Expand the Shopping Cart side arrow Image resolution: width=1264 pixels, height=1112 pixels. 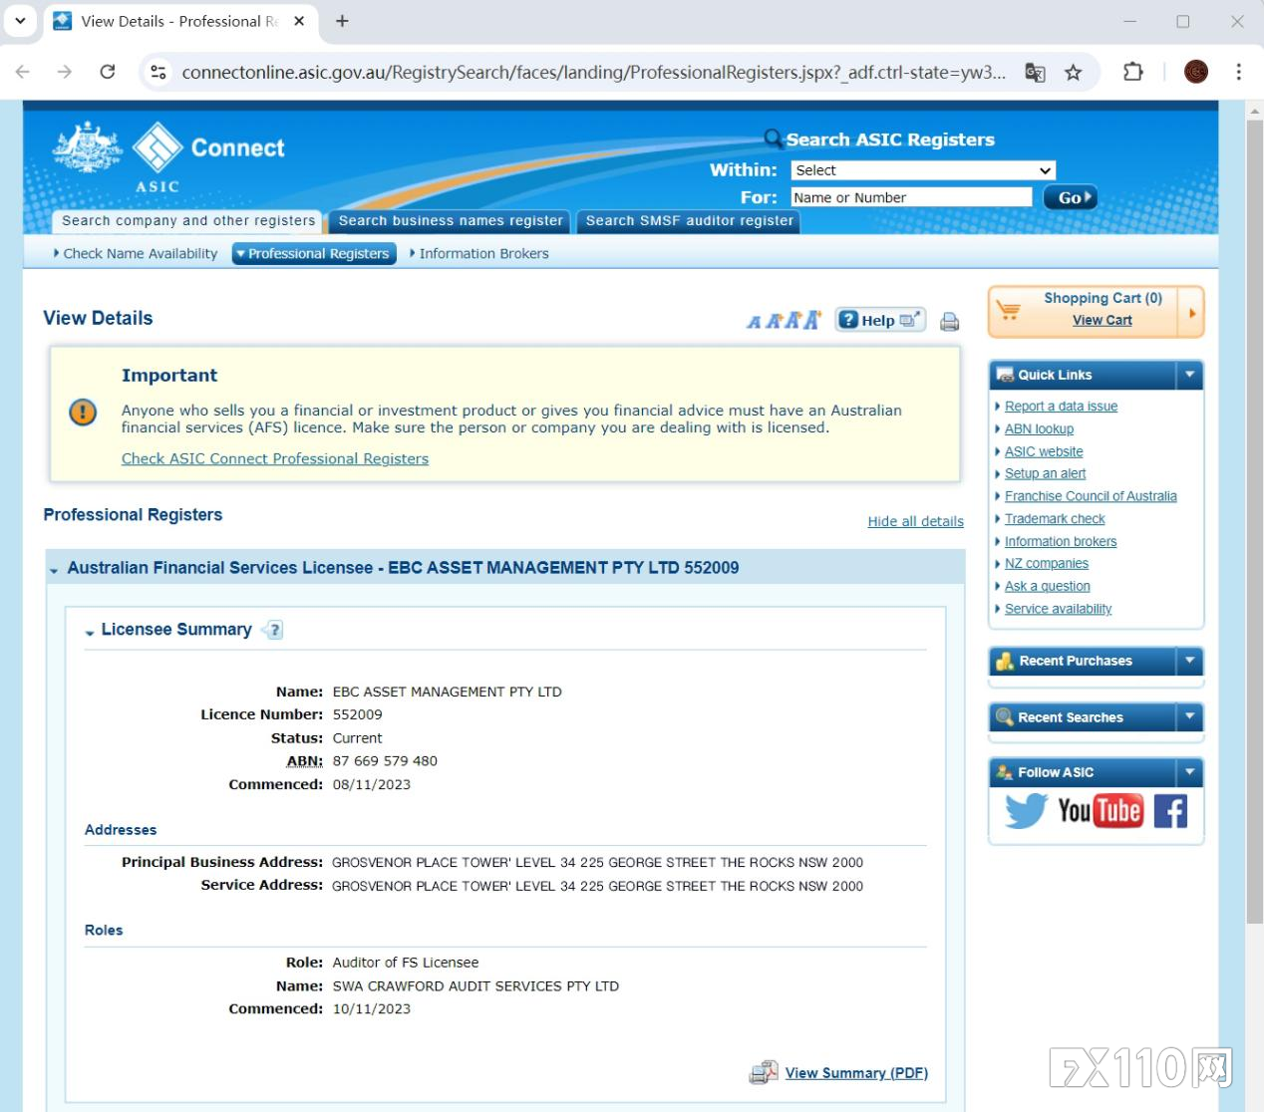coord(1191,312)
